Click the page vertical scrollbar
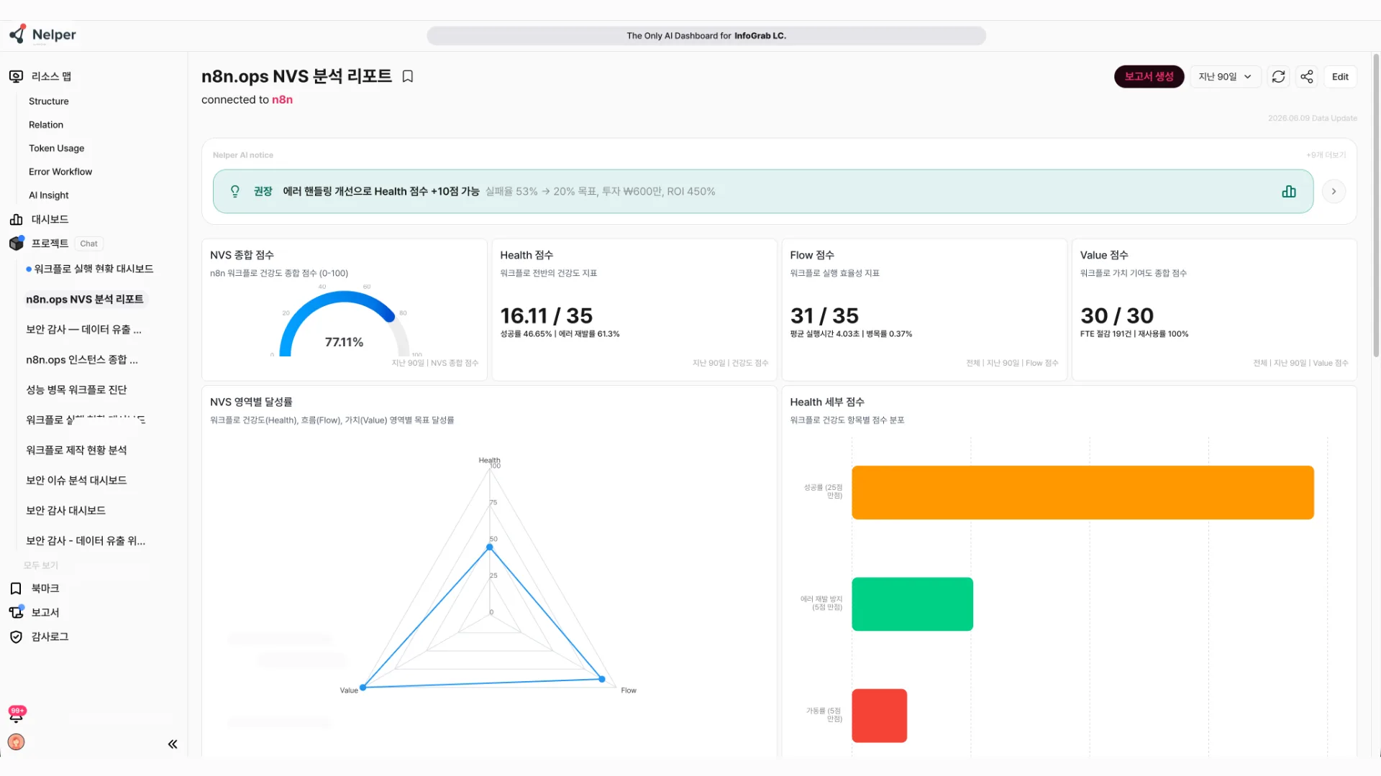 click(1376, 205)
